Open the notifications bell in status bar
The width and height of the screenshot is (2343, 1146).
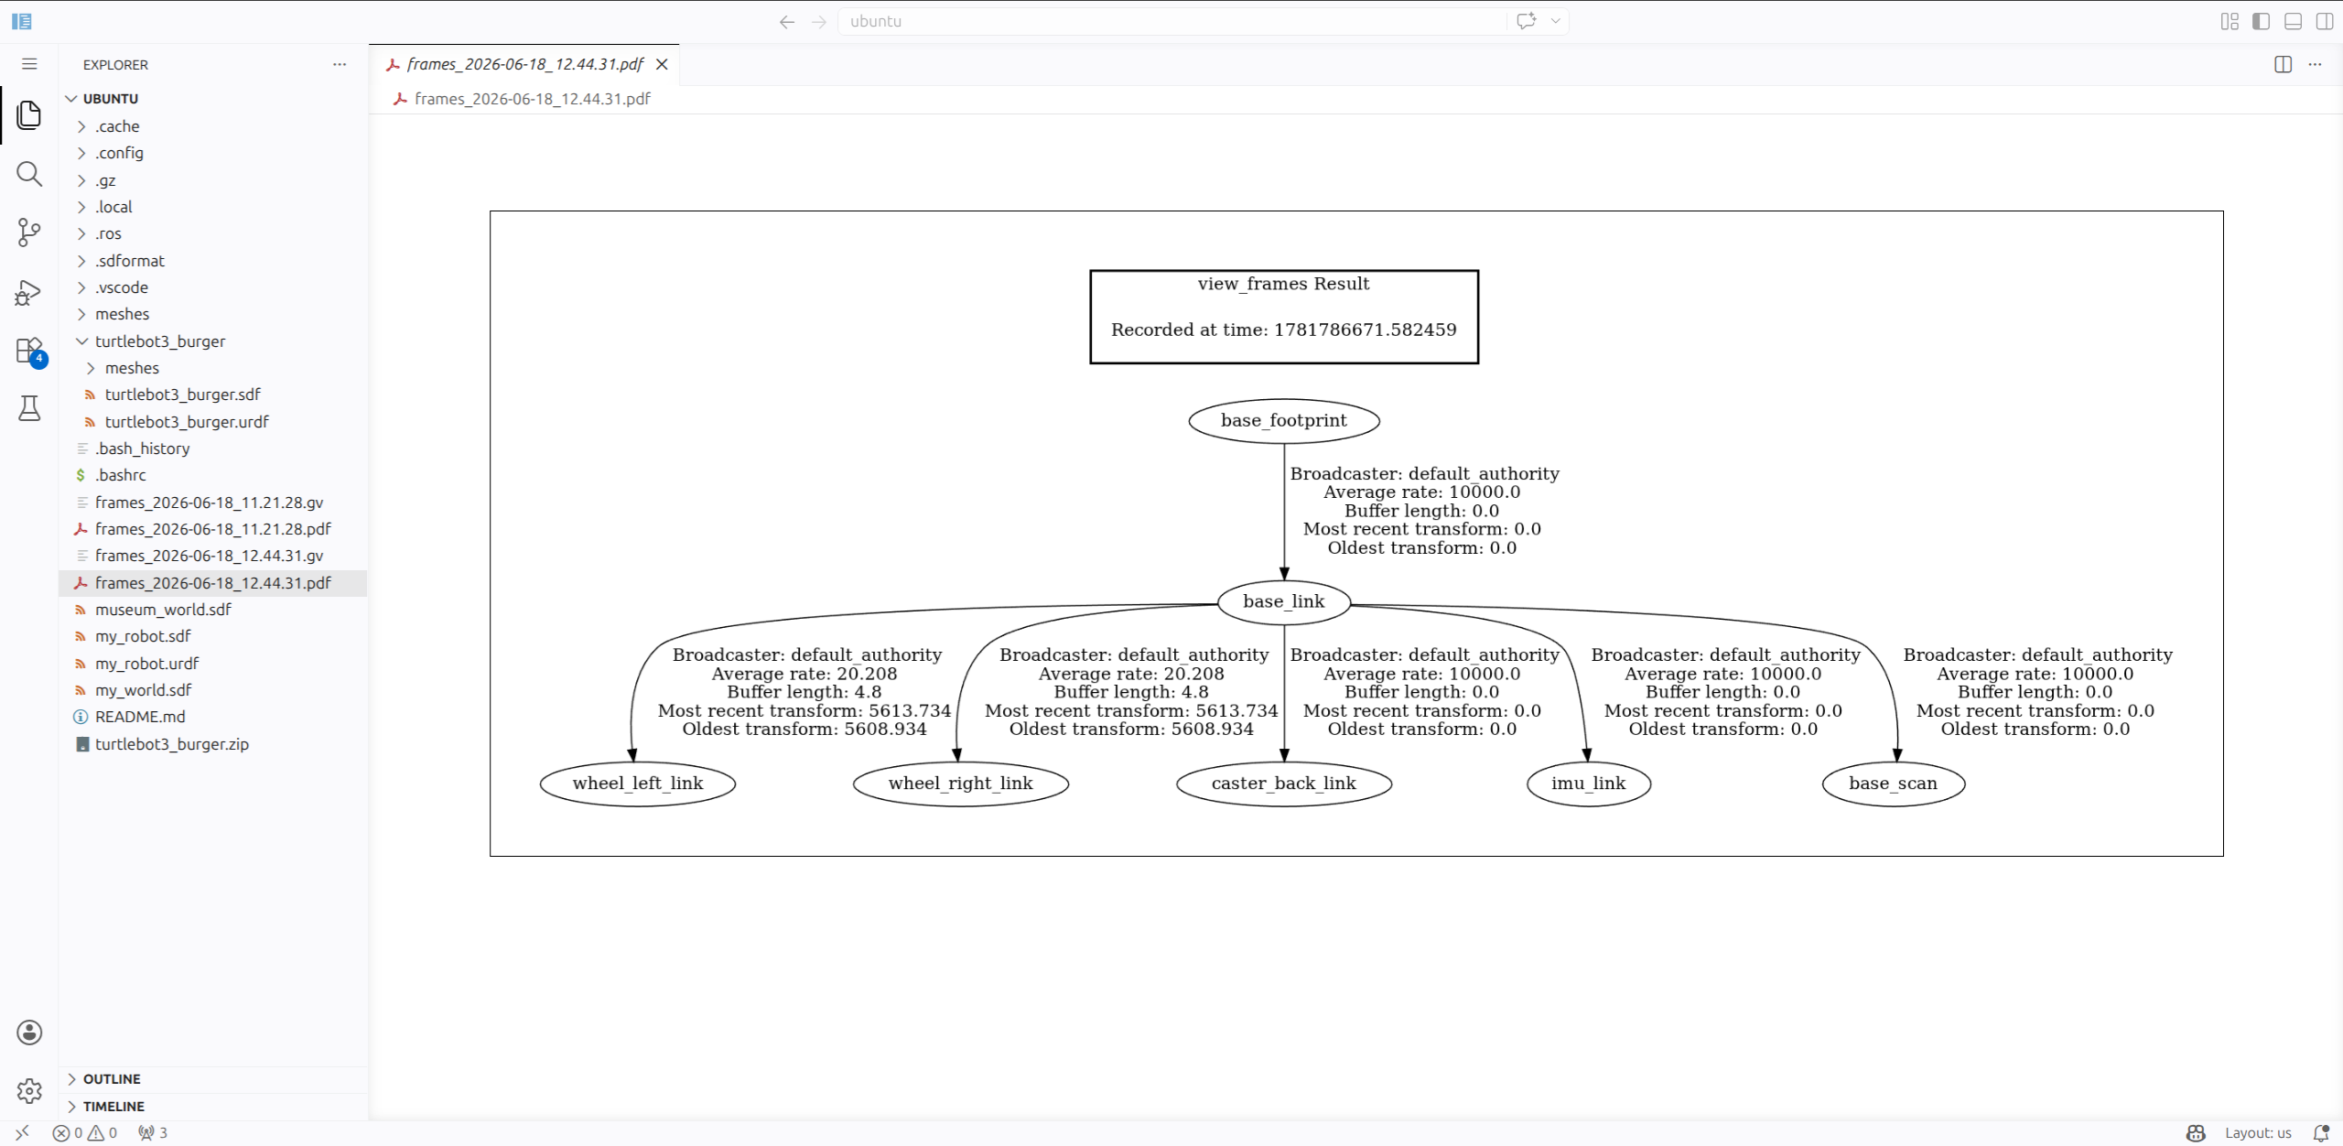point(2320,1133)
